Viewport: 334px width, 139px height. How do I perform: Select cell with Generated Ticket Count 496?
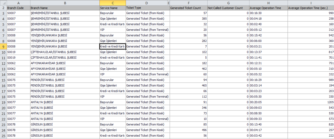pos(188,130)
